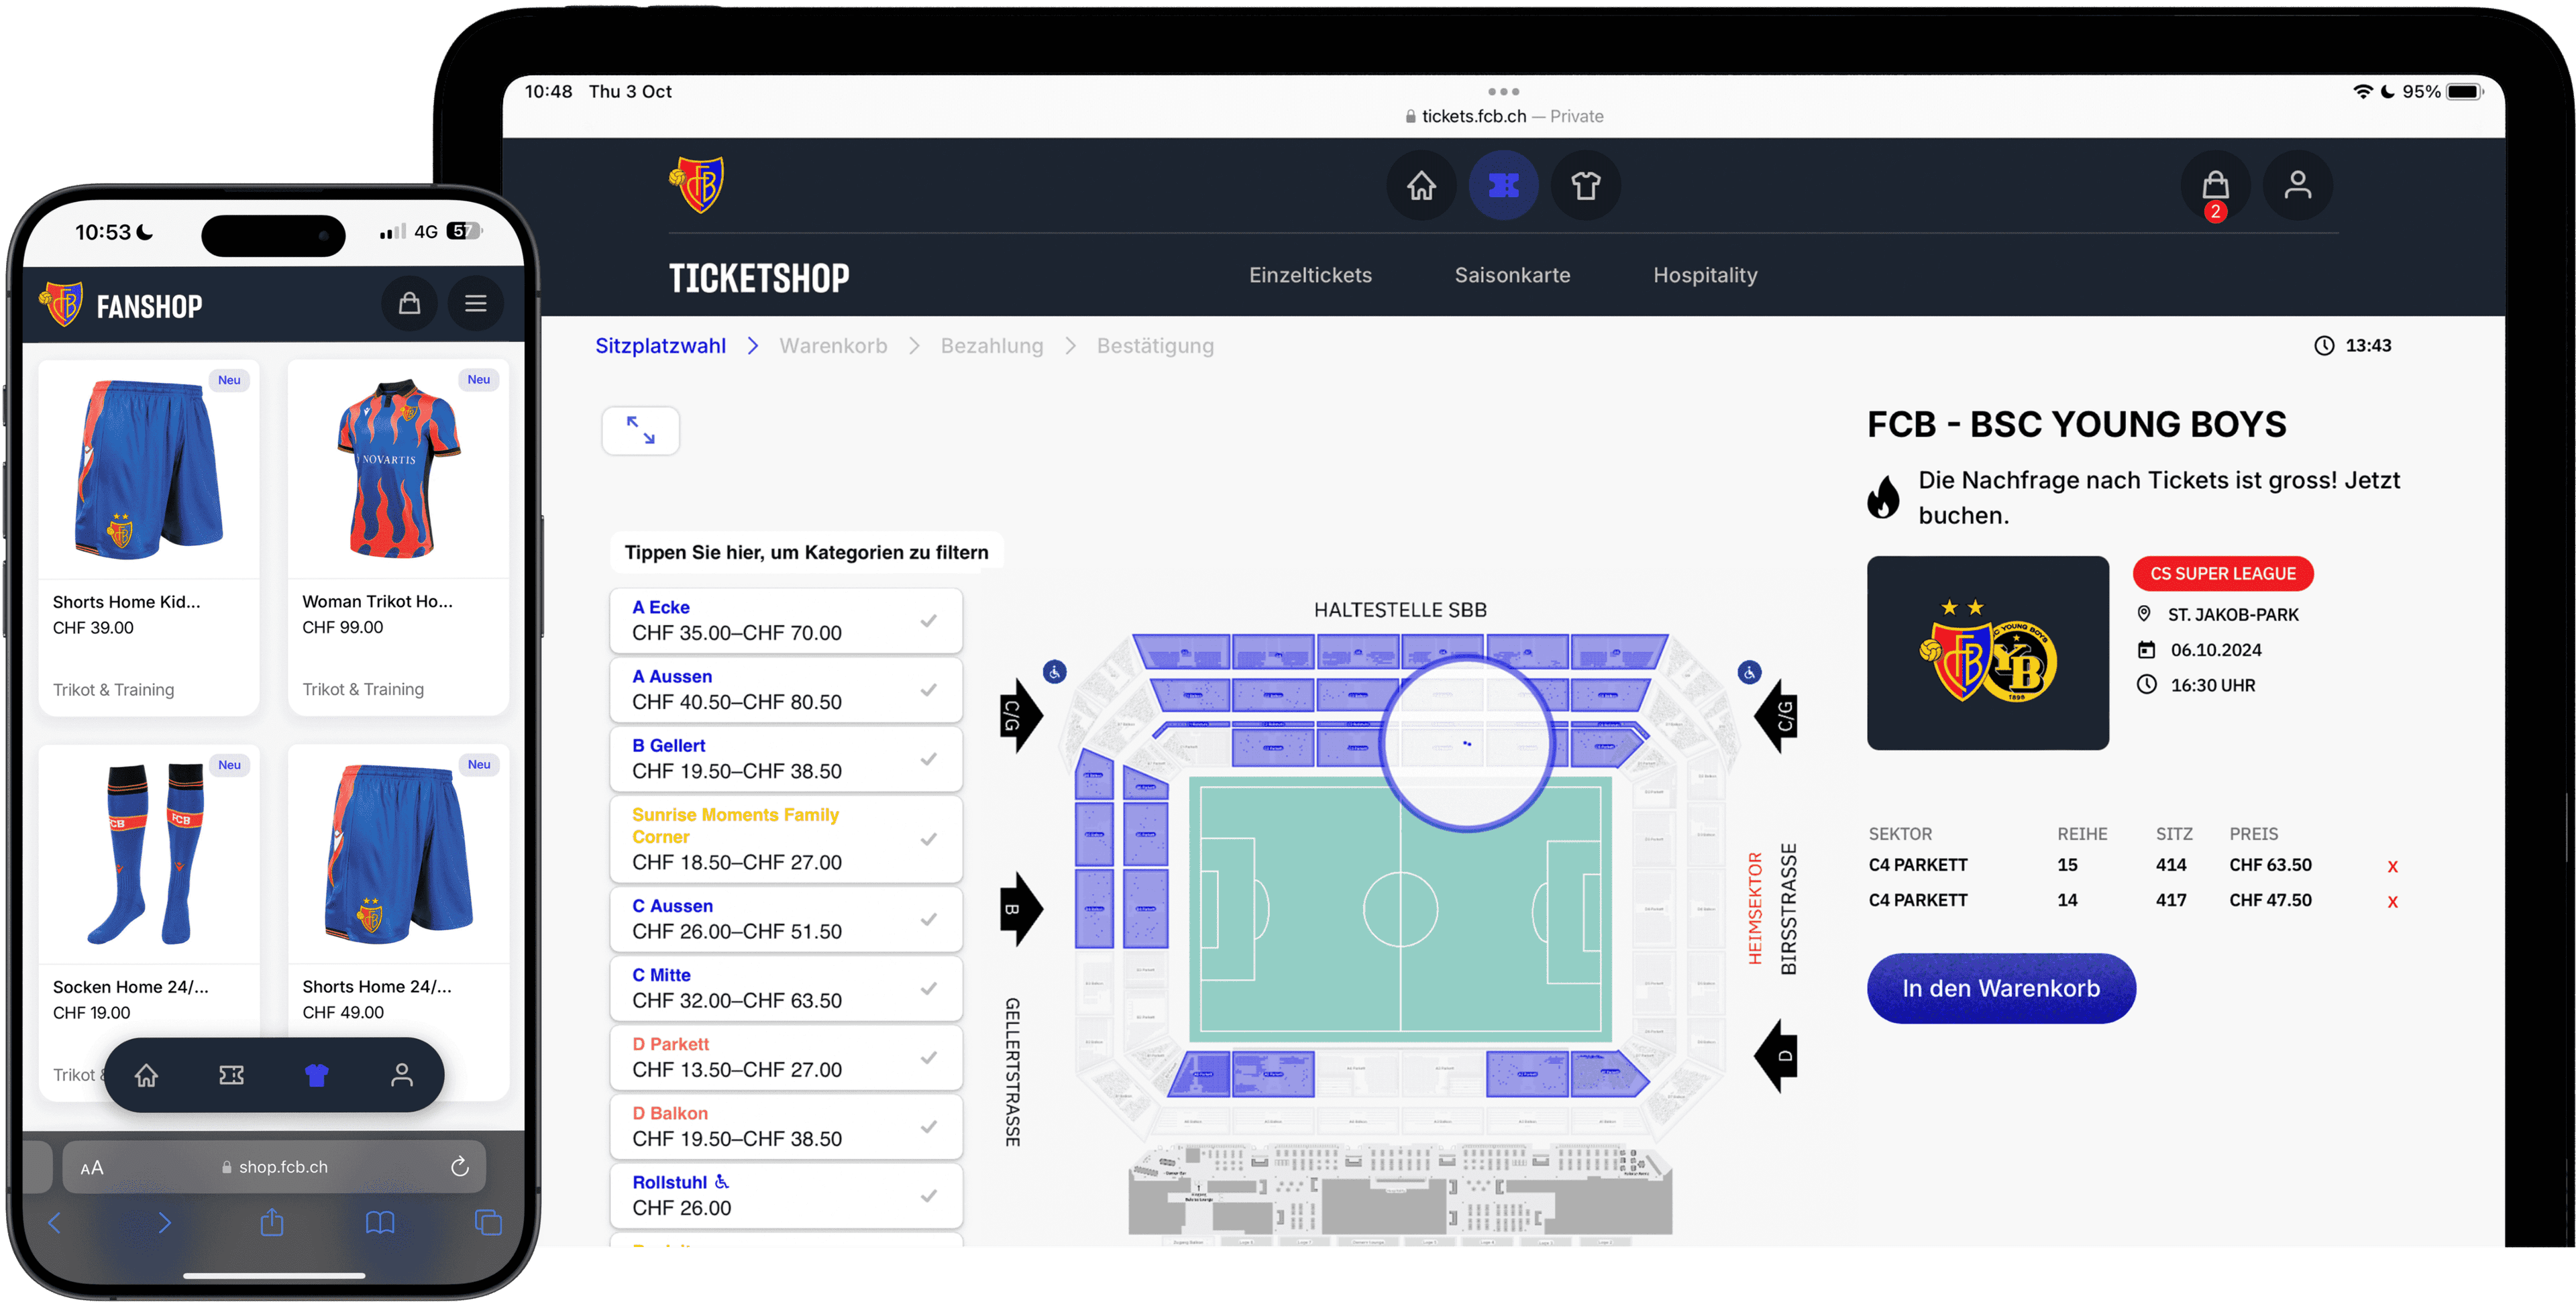Select the ticket icon in the ticketshop header
The height and width of the screenshot is (1302, 2576).
(x=1503, y=186)
